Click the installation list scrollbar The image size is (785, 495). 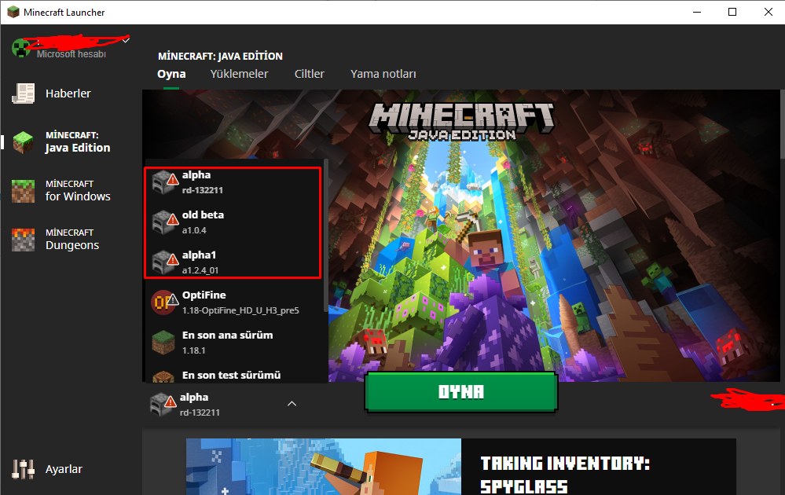[x=326, y=235]
